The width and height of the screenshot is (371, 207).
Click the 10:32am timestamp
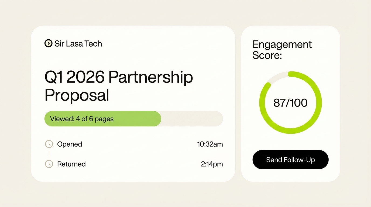point(210,144)
